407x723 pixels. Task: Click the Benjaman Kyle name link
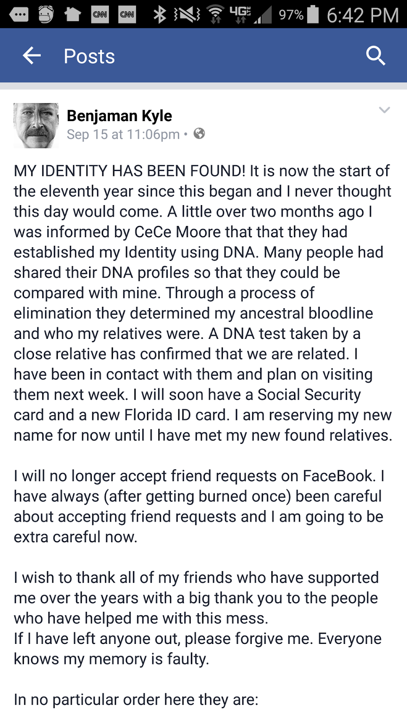(x=119, y=116)
